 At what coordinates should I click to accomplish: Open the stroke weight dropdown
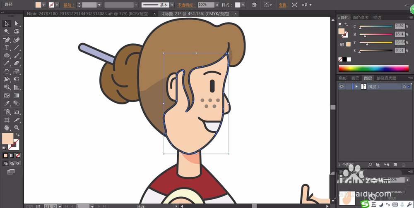point(99,5)
